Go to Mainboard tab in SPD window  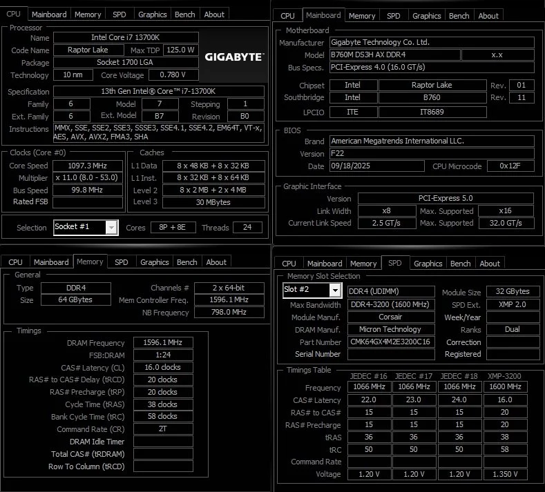click(325, 264)
